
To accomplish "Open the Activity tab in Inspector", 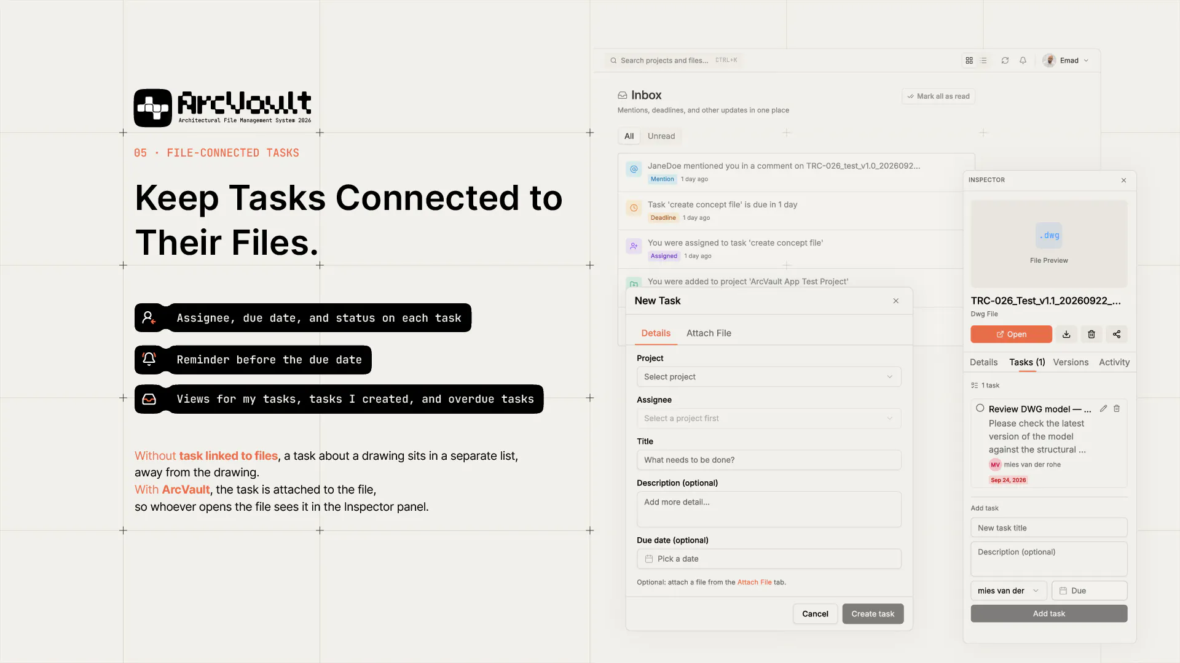I will 1114,362.
